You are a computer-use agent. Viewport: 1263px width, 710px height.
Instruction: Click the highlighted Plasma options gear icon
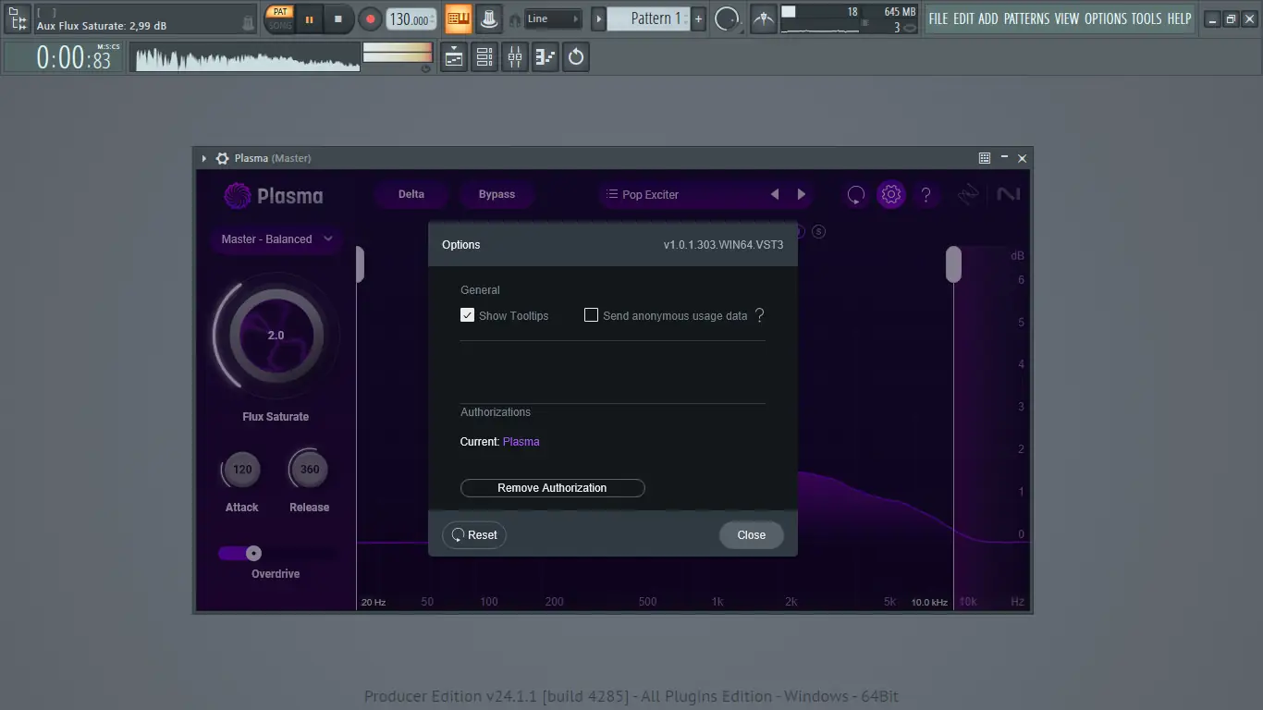891,194
